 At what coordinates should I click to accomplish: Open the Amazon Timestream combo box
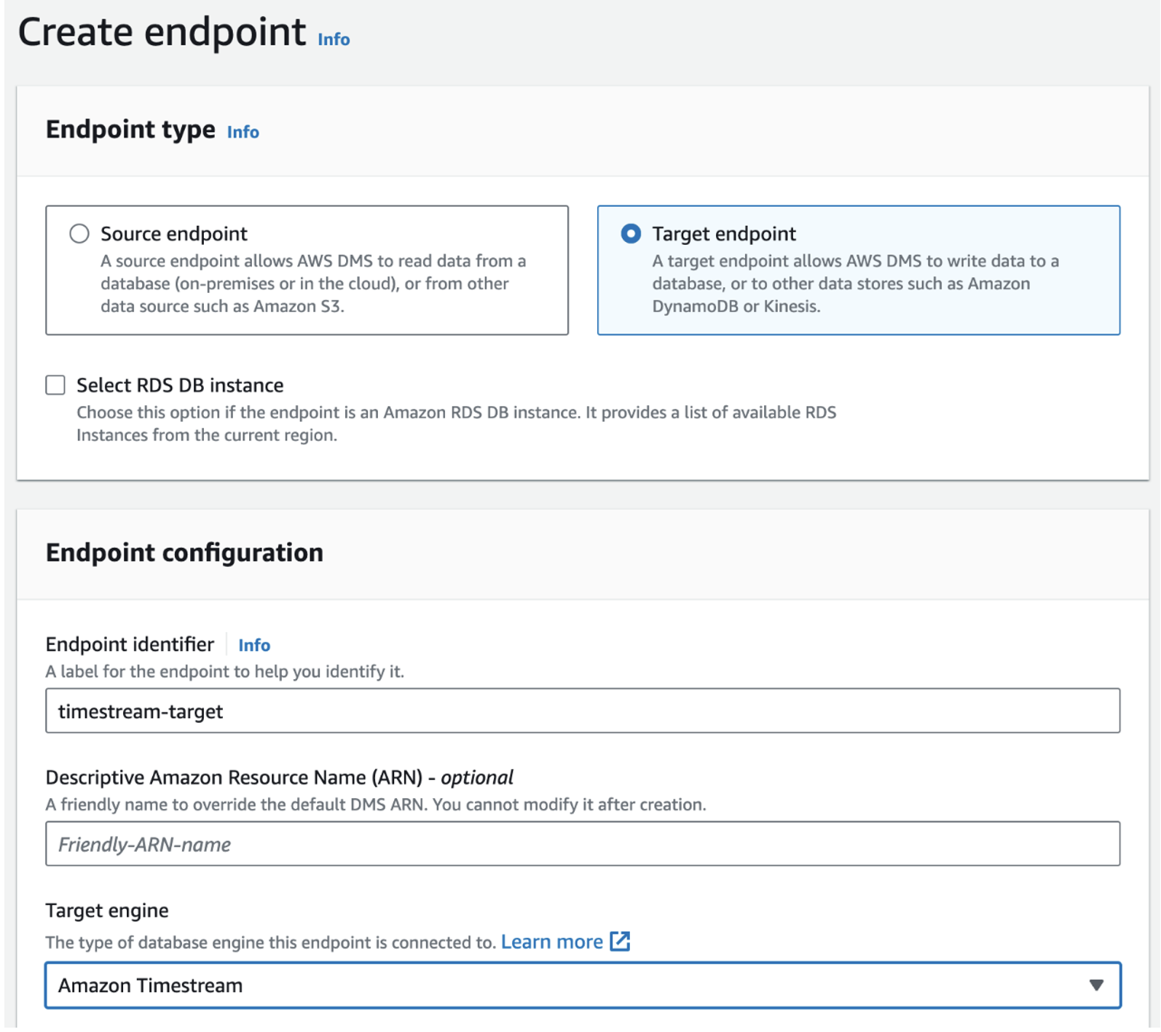tap(568, 985)
